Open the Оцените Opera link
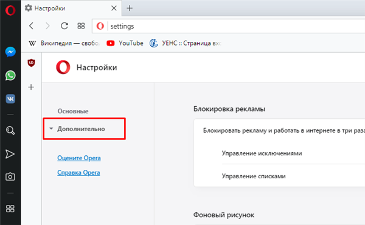 pos(79,158)
